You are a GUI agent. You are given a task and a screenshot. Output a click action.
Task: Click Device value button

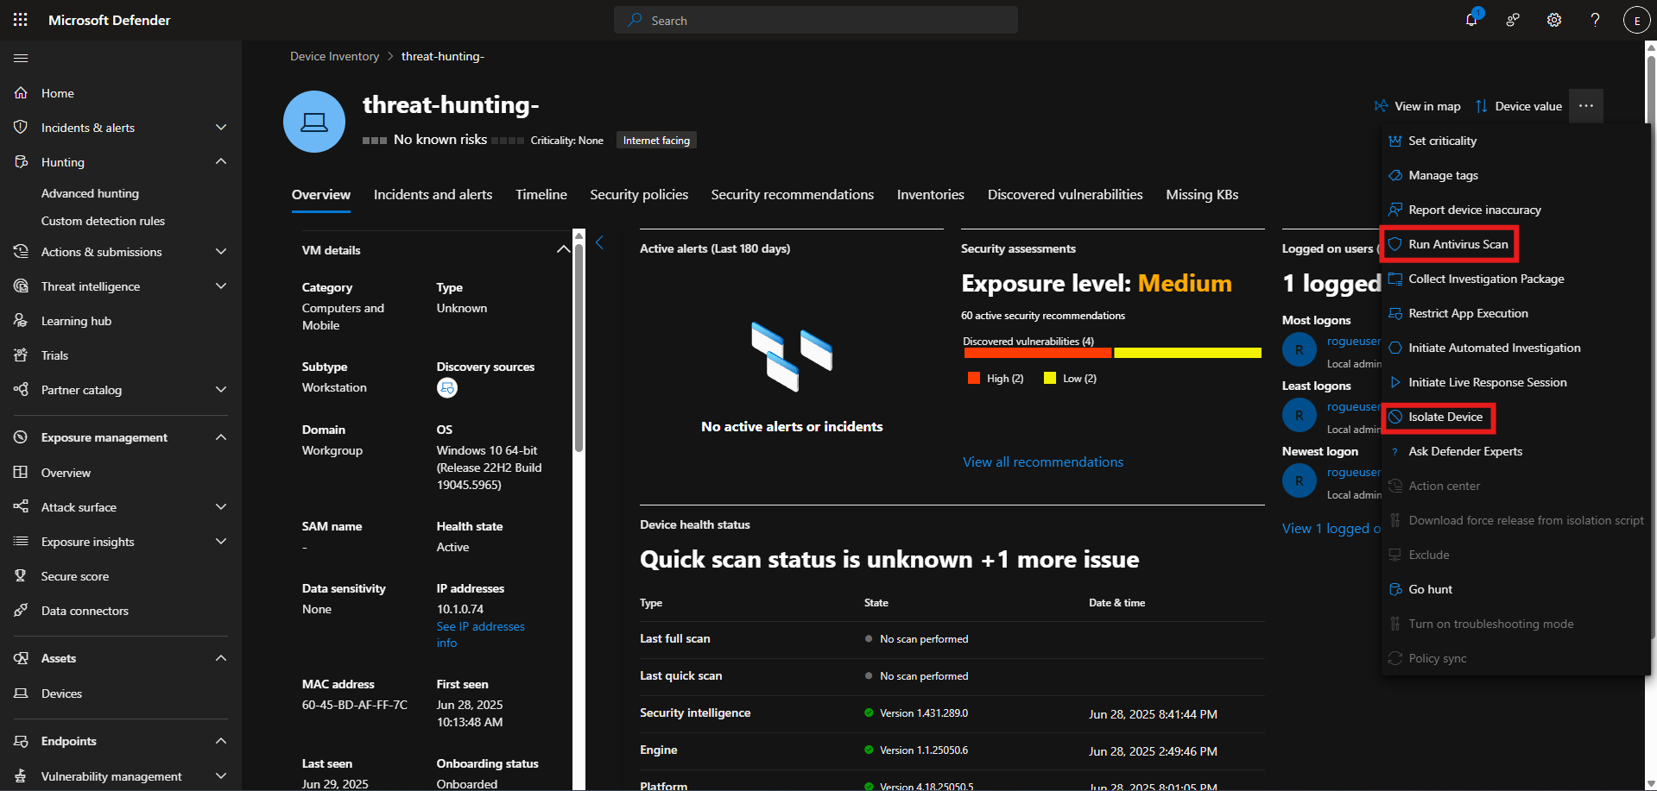(x=1519, y=106)
